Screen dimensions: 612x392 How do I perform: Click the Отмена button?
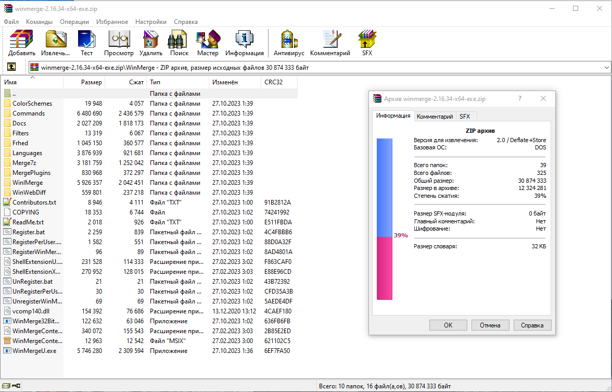490,325
